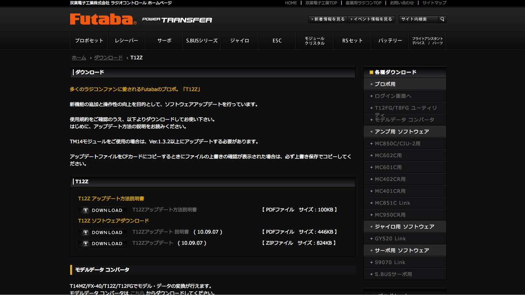Click the search magnifier icon

[442, 19]
